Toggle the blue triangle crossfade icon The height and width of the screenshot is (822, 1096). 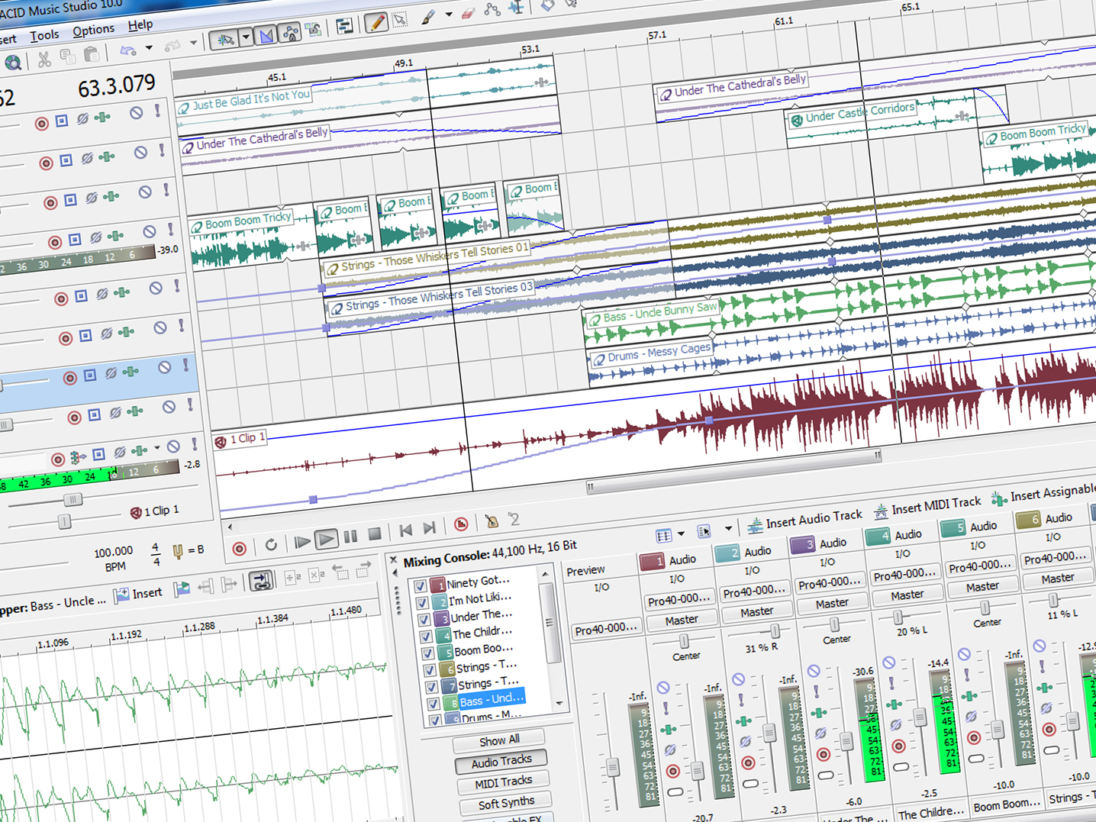[x=266, y=35]
